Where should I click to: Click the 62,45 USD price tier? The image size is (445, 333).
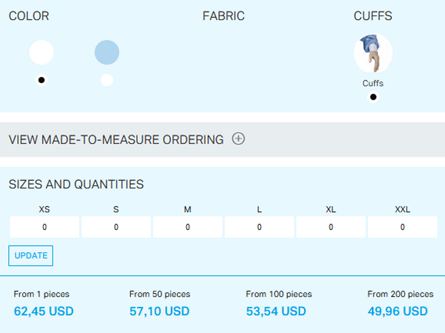[x=44, y=311]
